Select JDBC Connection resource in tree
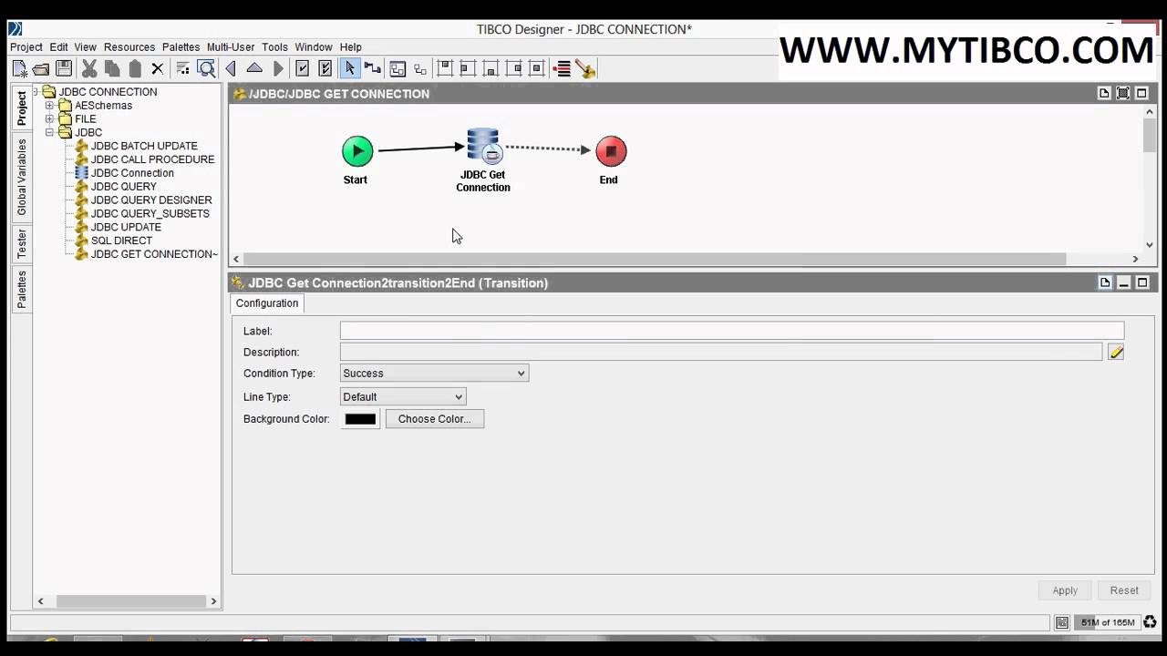This screenshot has height=656, width=1167. click(x=132, y=173)
